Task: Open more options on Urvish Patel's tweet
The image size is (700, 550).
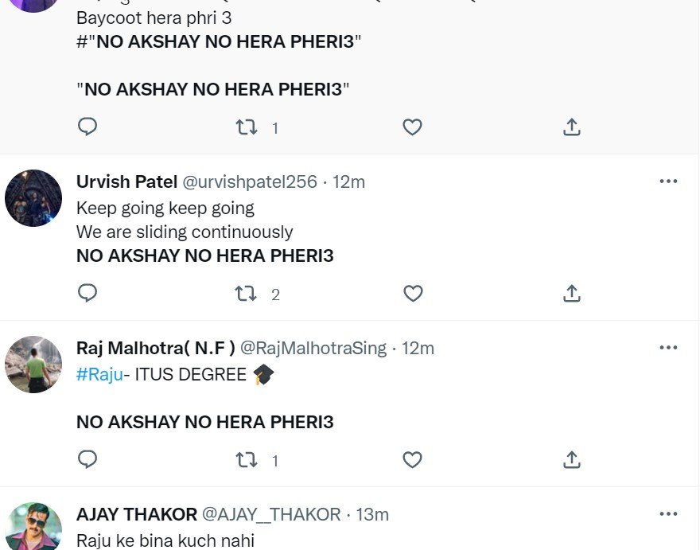Action: tap(668, 181)
